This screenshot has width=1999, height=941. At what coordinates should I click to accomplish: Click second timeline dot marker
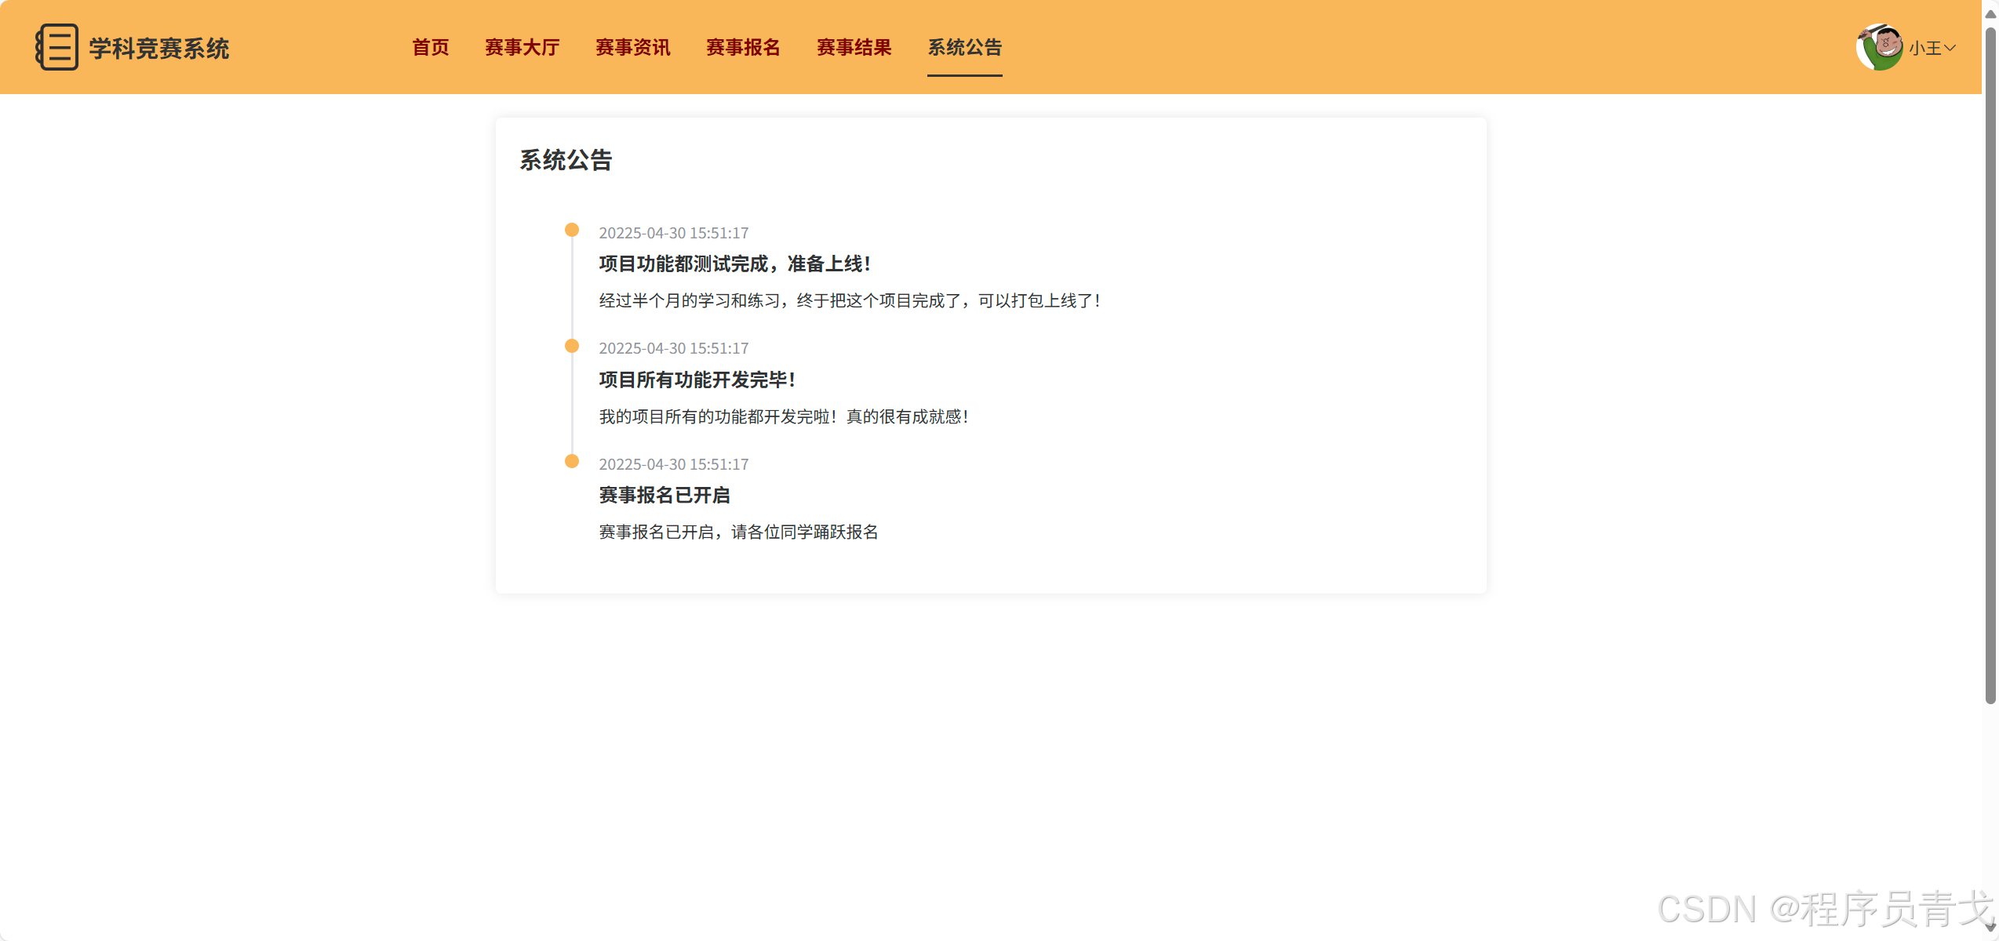tap(572, 346)
